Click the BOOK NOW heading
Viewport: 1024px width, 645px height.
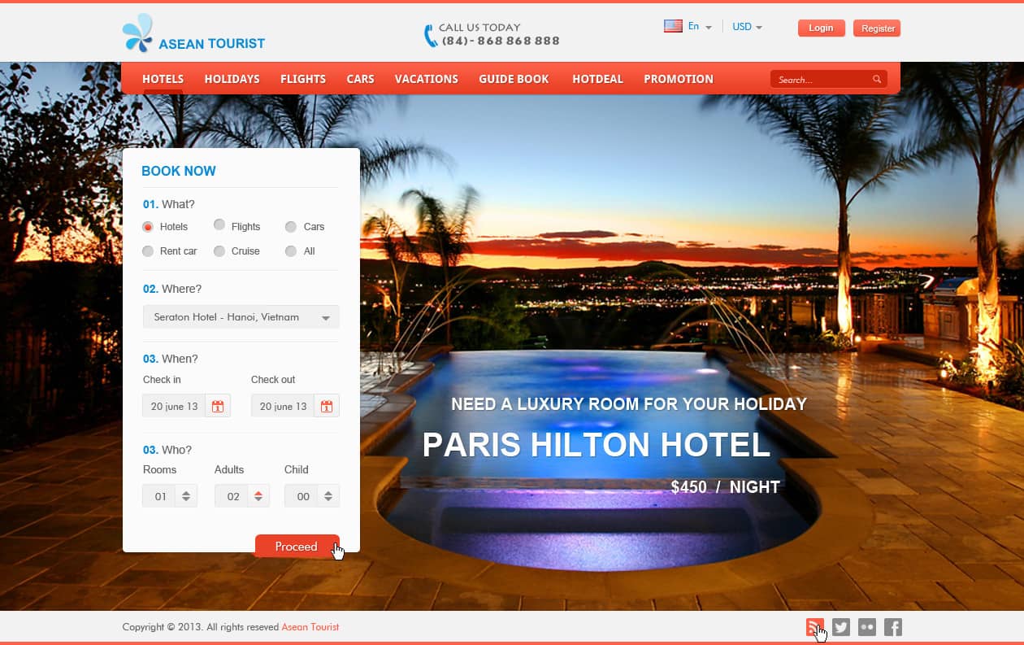point(179,171)
